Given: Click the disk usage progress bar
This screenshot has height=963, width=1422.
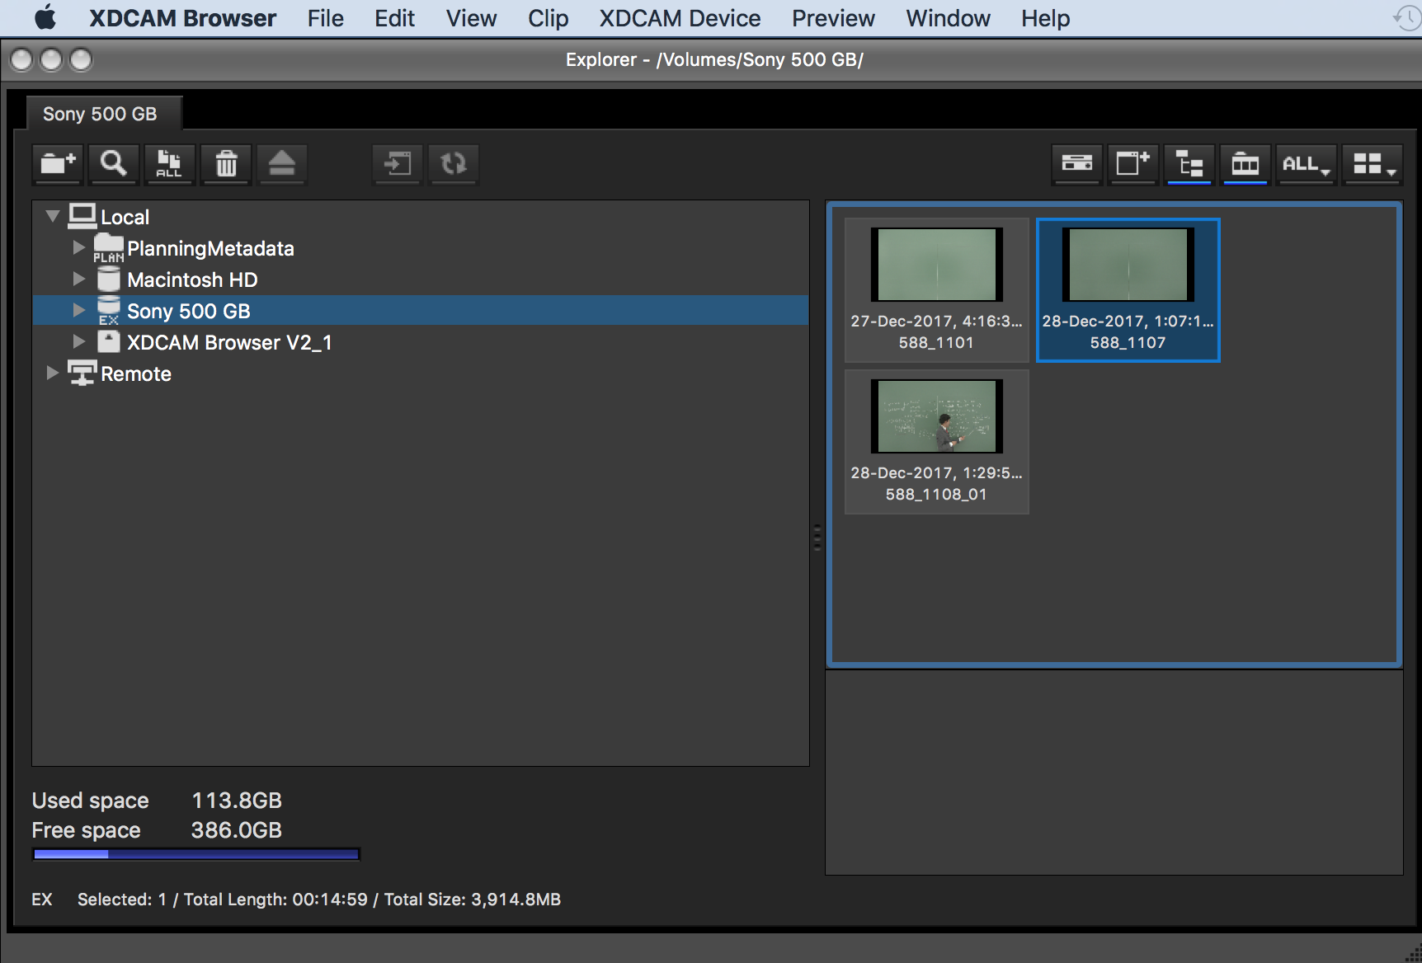Looking at the screenshot, I should pyautogui.click(x=196, y=854).
